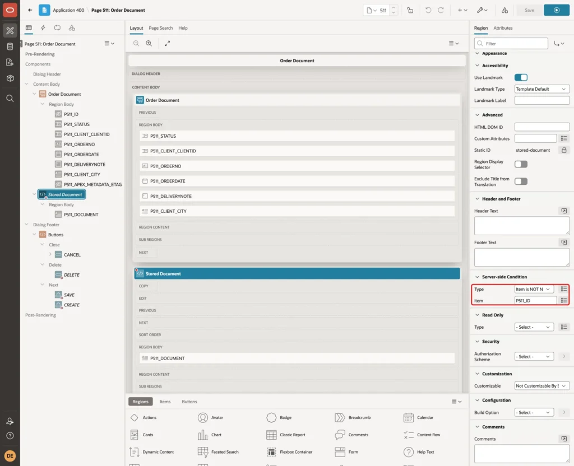Open Server-side Condition Type dropdown
This screenshot has height=466, width=574.
click(x=534, y=289)
